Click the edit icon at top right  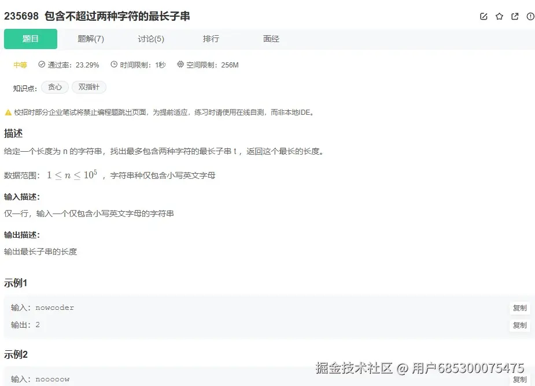click(484, 17)
